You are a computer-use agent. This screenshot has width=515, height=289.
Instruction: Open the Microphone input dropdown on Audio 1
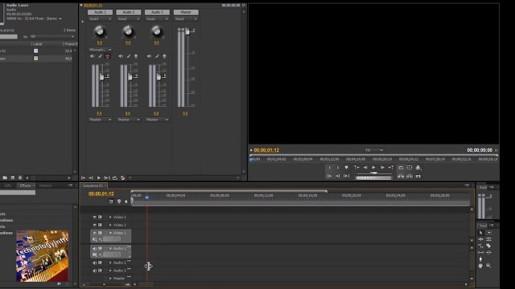tap(100, 50)
